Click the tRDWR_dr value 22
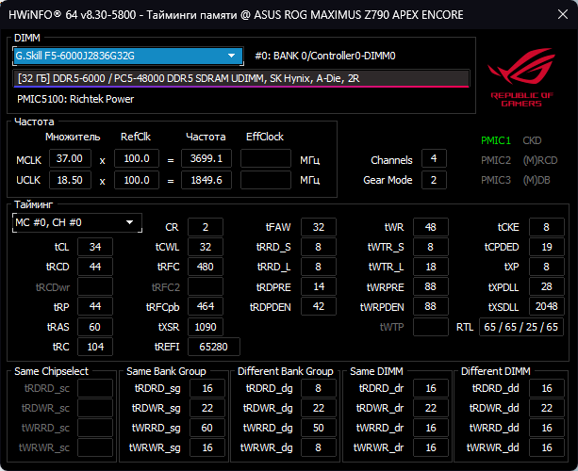 pos(431,408)
